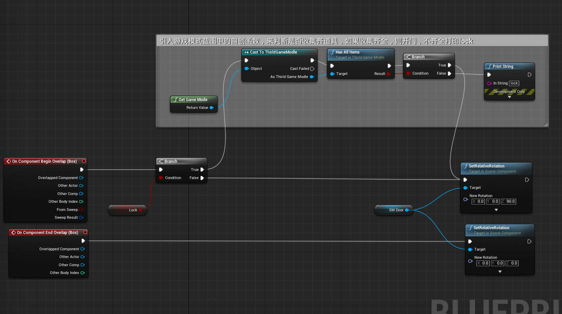Image resolution: width=562 pixels, height=314 pixels.
Task: Click the Cast Failed execution pin
Action: [312, 68]
